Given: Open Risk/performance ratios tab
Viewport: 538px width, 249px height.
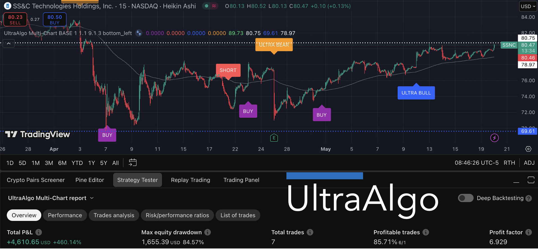Looking at the screenshot, I should (177, 215).
